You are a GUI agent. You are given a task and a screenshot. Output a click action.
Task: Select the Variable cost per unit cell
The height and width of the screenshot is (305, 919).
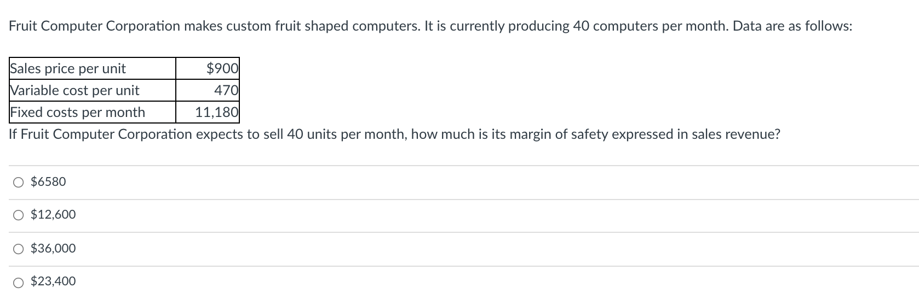click(93, 90)
